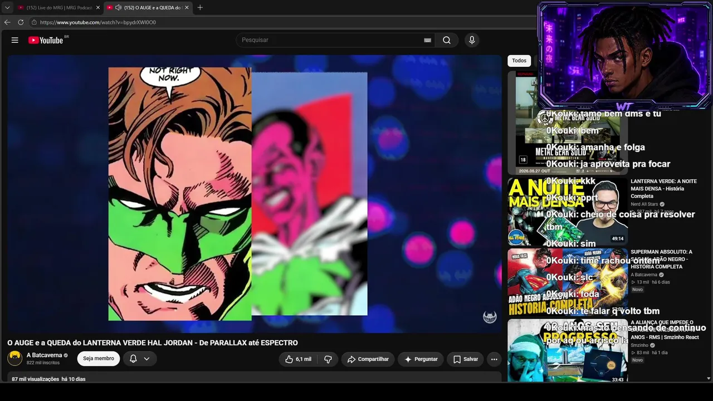The width and height of the screenshot is (713, 401).
Task: Click the "87 mil visualizações" view count
Action: click(36, 379)
